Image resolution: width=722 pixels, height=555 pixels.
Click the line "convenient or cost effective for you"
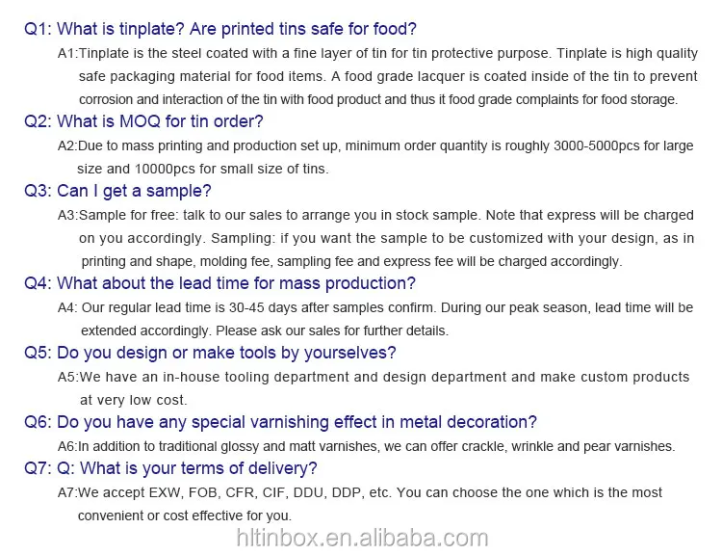(185, 515)
